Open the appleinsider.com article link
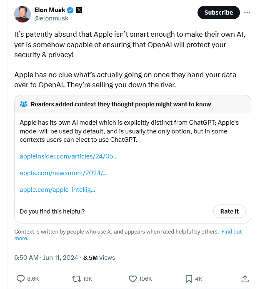The image size is (265, 289). (x=69, y=156)
